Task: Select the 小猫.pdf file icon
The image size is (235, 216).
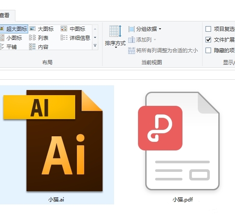Action: tap(179, 141)
